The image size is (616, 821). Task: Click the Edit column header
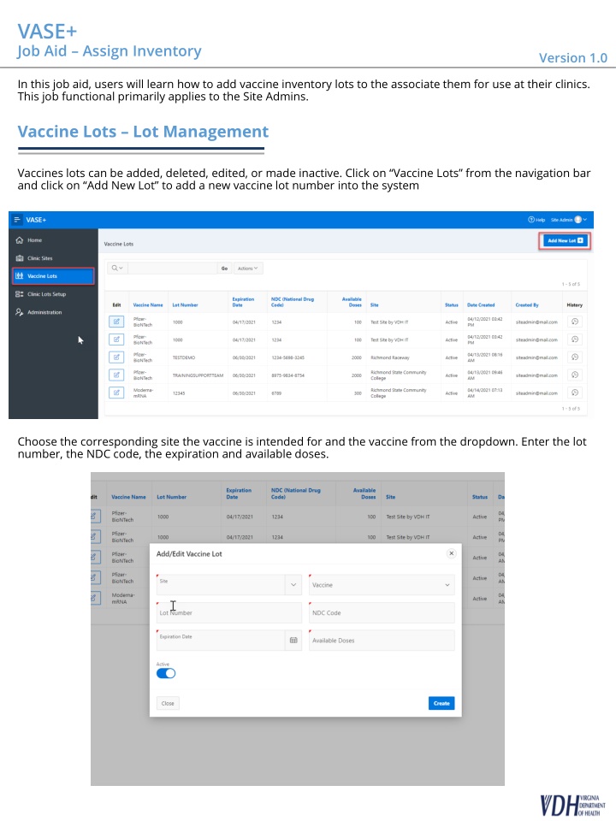click(117, 304)
